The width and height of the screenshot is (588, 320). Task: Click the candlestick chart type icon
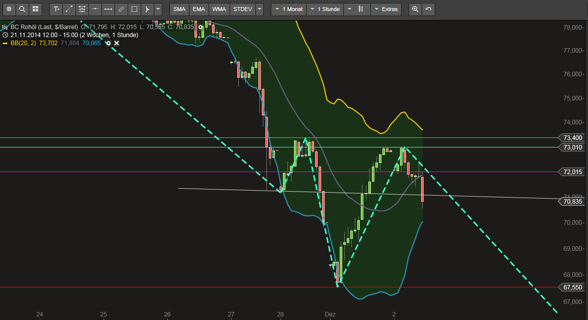click(x=361, y=9)
